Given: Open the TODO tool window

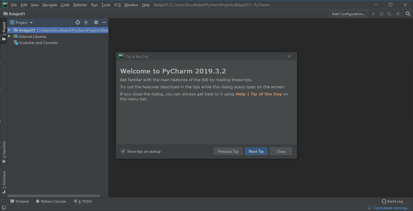Looking at the screenshot, I should (x=83, y=201).
